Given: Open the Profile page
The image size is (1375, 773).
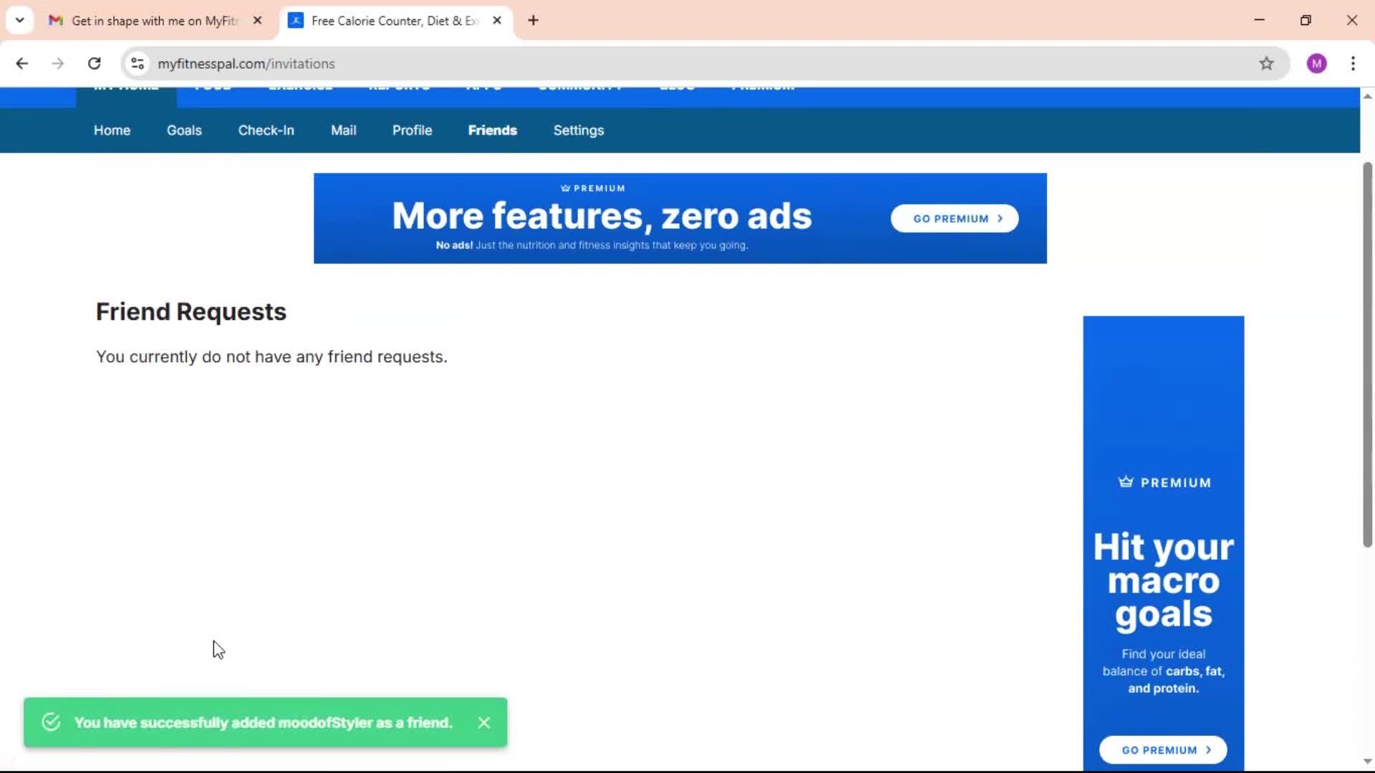Looking at the screenshot, I should (x=412, y=130).
